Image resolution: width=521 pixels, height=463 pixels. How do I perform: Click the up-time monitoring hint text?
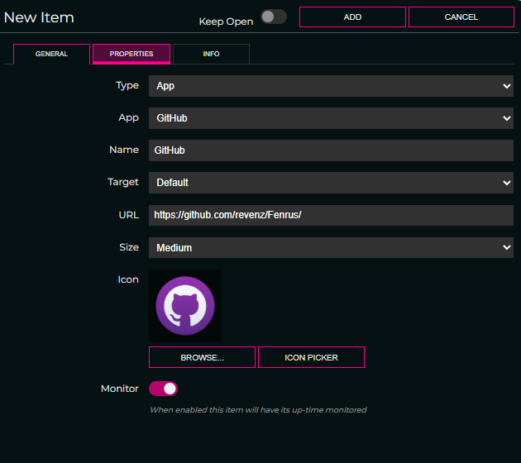257,409
